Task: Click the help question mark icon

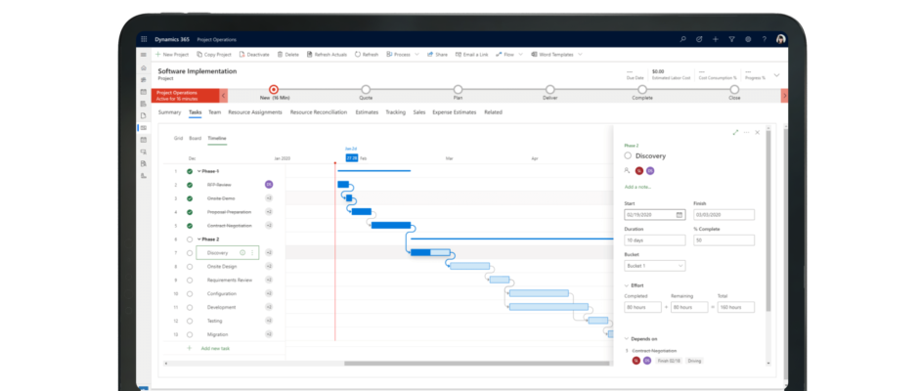Action: tap(765, 39)
